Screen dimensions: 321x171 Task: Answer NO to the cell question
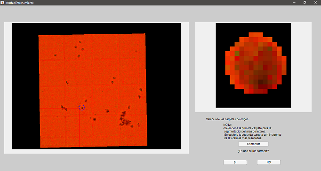(x=269, y=162)
